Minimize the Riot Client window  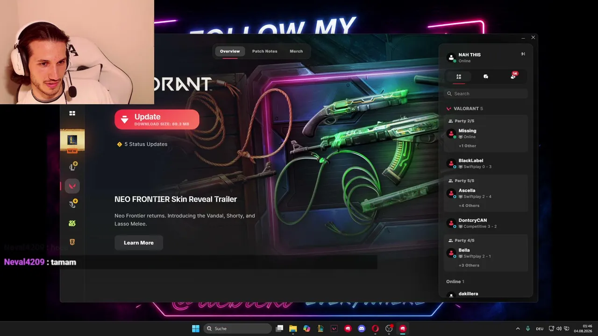click(523, 37)
